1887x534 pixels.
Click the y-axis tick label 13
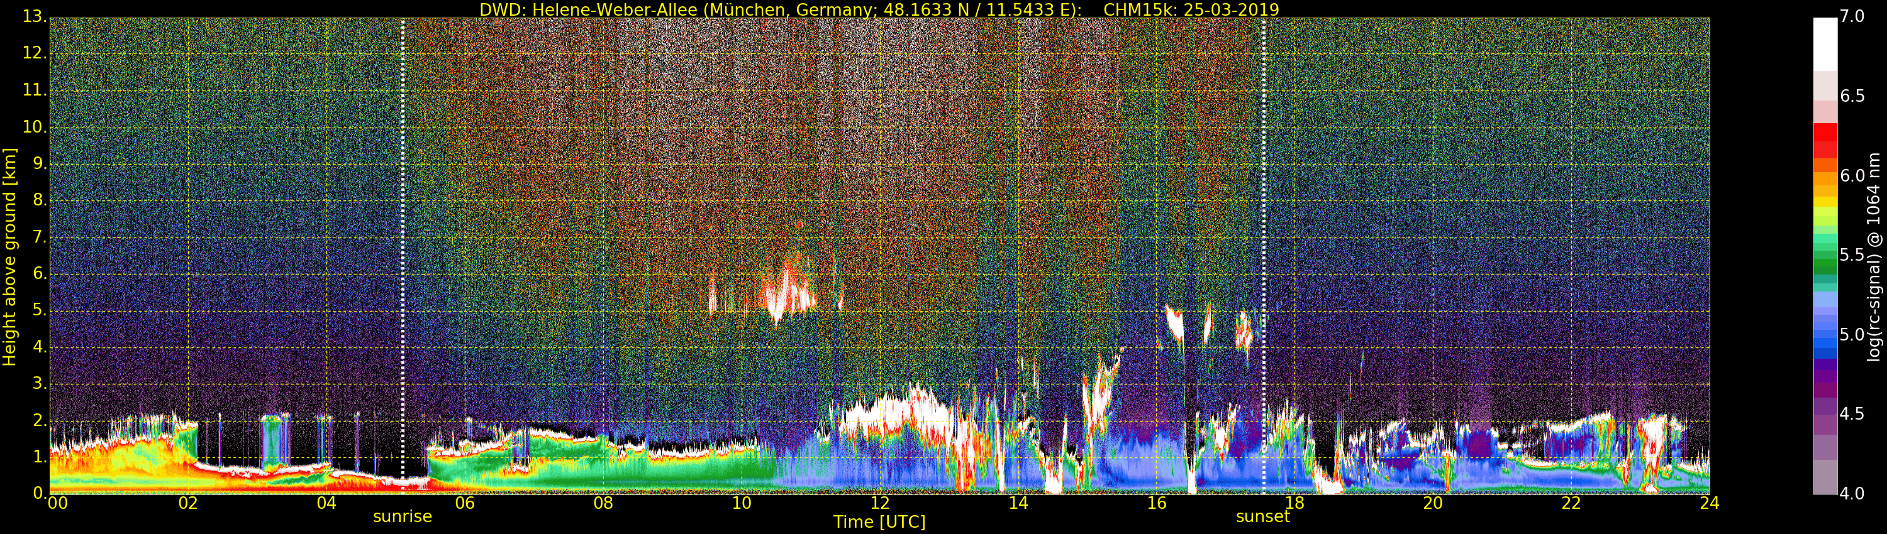tap(34, 16)
